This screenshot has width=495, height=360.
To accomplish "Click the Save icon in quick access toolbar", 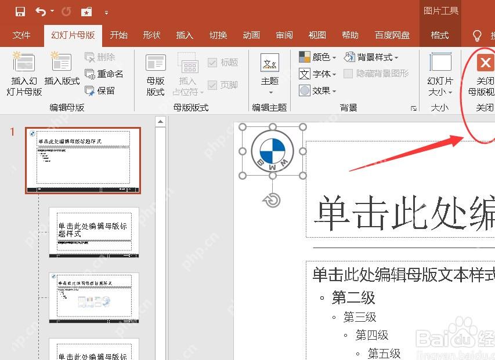I will pos(20,12).
